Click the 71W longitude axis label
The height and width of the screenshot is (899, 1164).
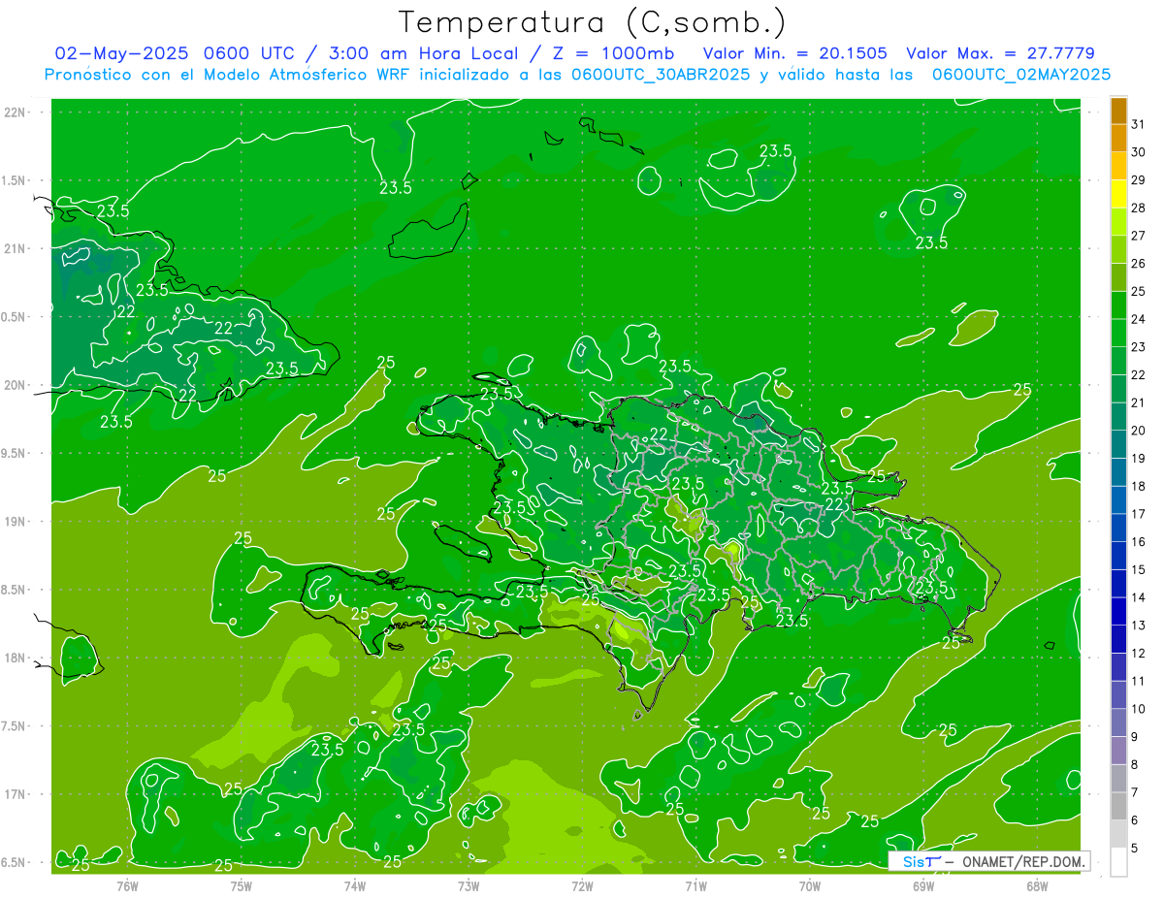click(x=695, y=885)
